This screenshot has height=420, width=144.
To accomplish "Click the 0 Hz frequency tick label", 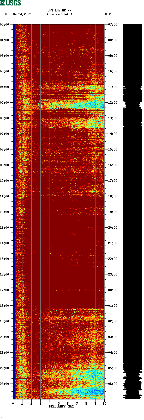I will 13,404.
